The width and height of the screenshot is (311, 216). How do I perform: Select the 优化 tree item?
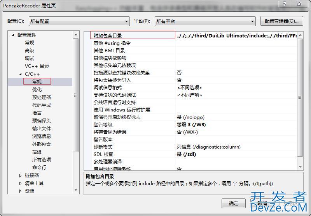coord(37,90)
